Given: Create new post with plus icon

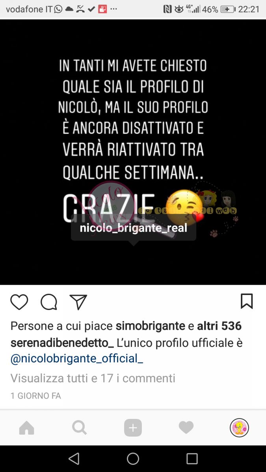Looking at the screenshot, I should (x=133, y=428).
